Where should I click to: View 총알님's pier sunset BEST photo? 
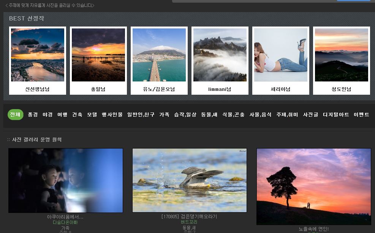point(98,55)
